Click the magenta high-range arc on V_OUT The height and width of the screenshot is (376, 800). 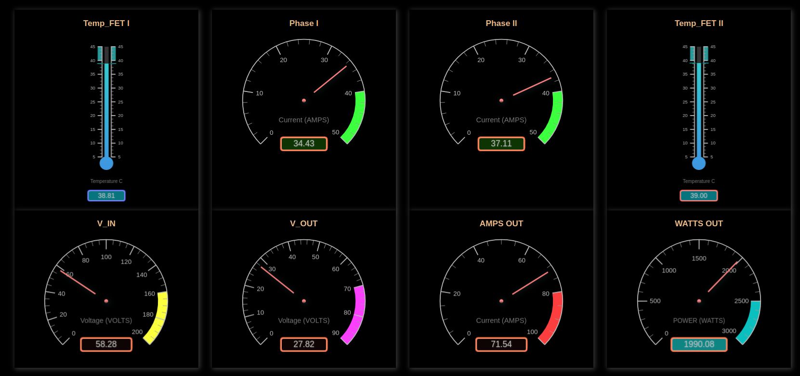(358, 315)
